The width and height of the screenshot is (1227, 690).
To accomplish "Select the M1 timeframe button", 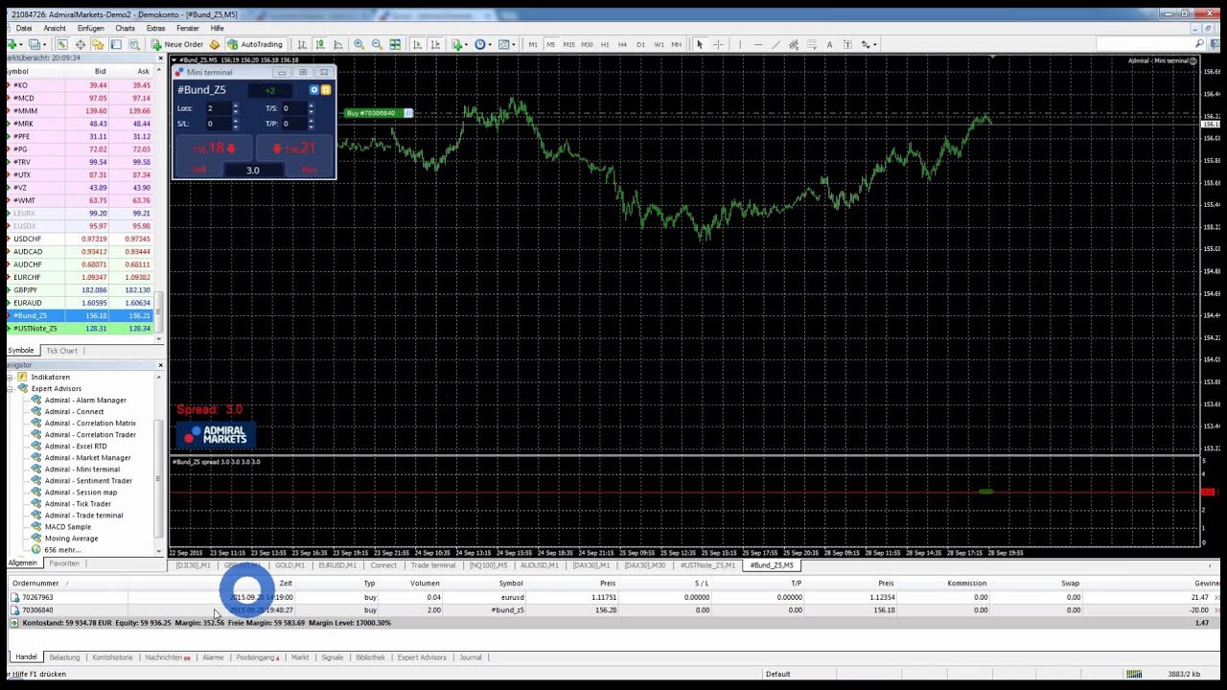I will point(533,44).
